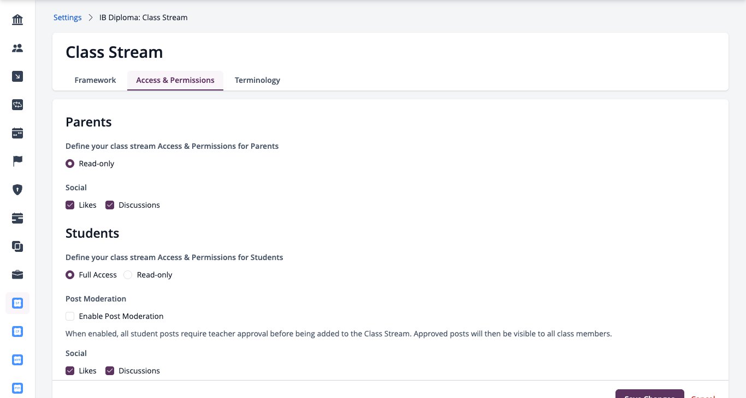Click the Class Stream page title
The image size is (746, 398).
tap(114, 52)
